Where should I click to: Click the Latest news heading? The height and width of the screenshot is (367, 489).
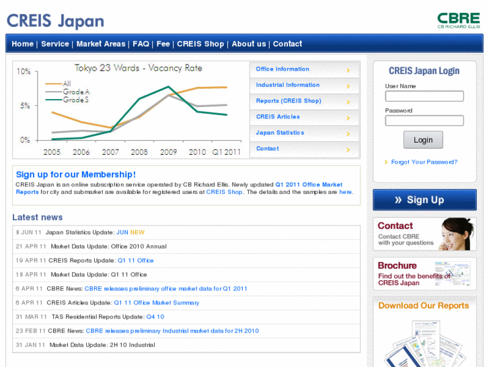pyautogui.click(x=38, y=218)
